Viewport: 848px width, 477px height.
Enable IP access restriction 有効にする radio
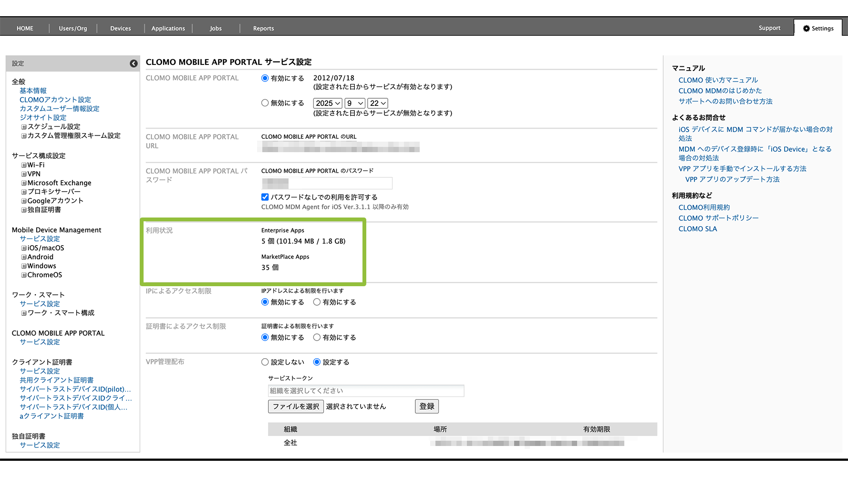click(317, 302)
